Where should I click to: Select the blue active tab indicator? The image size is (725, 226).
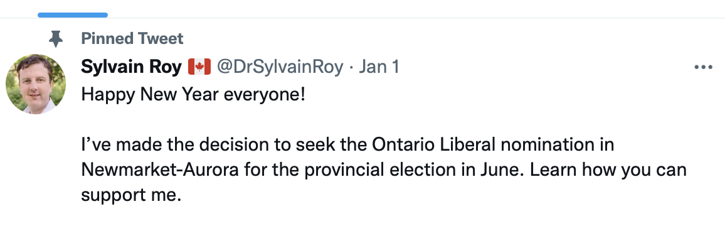[73, 15]
